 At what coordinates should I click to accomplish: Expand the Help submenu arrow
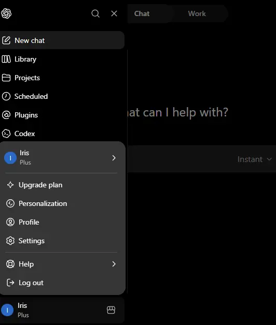point(114,264)
